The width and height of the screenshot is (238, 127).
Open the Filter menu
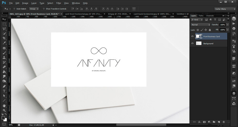pyautogui.click(x=58, y=3)
